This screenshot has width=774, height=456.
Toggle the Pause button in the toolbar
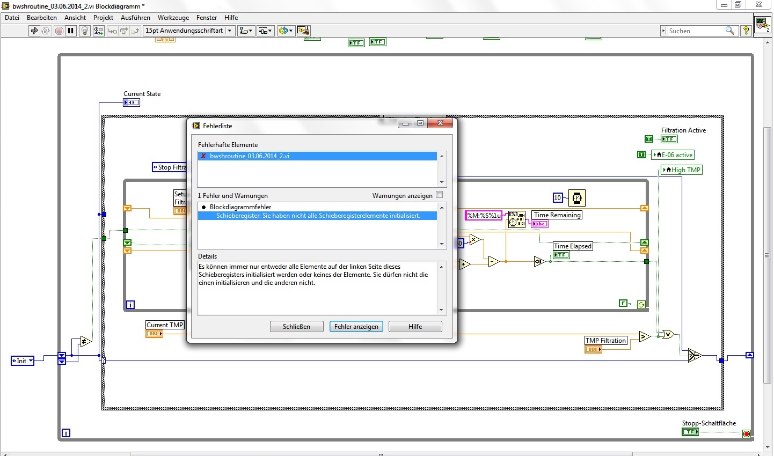70,31
